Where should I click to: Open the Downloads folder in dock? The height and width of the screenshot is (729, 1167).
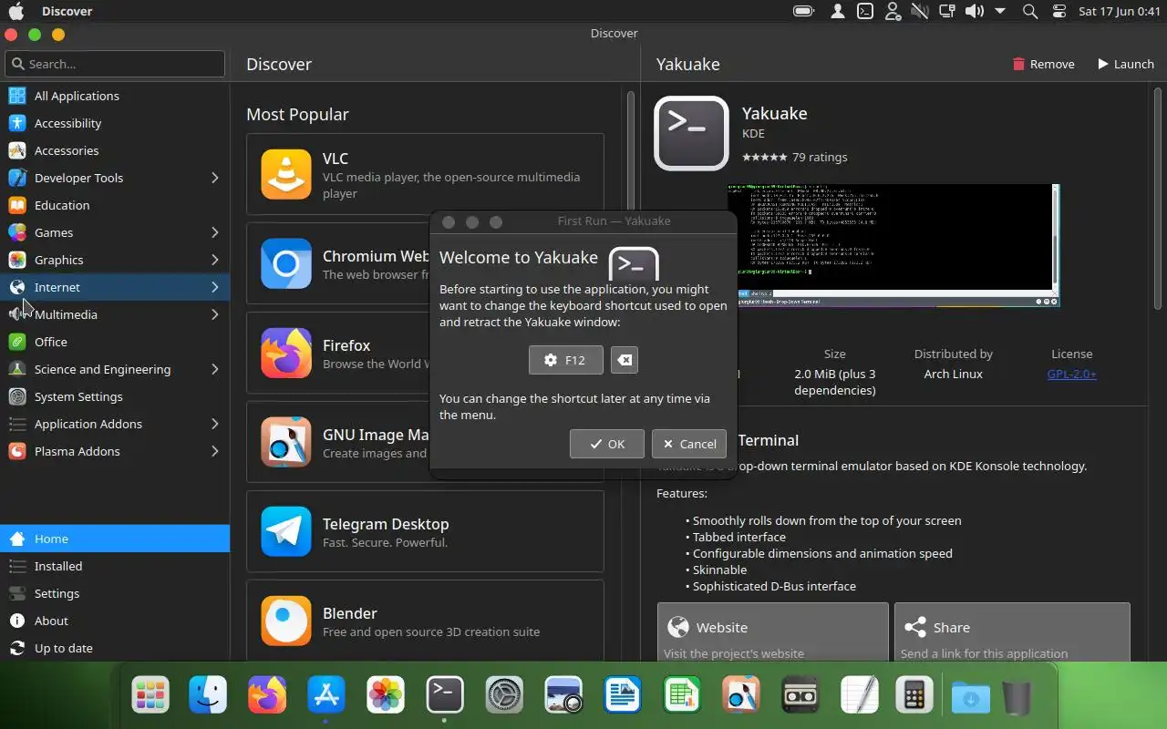pos(971,697)
